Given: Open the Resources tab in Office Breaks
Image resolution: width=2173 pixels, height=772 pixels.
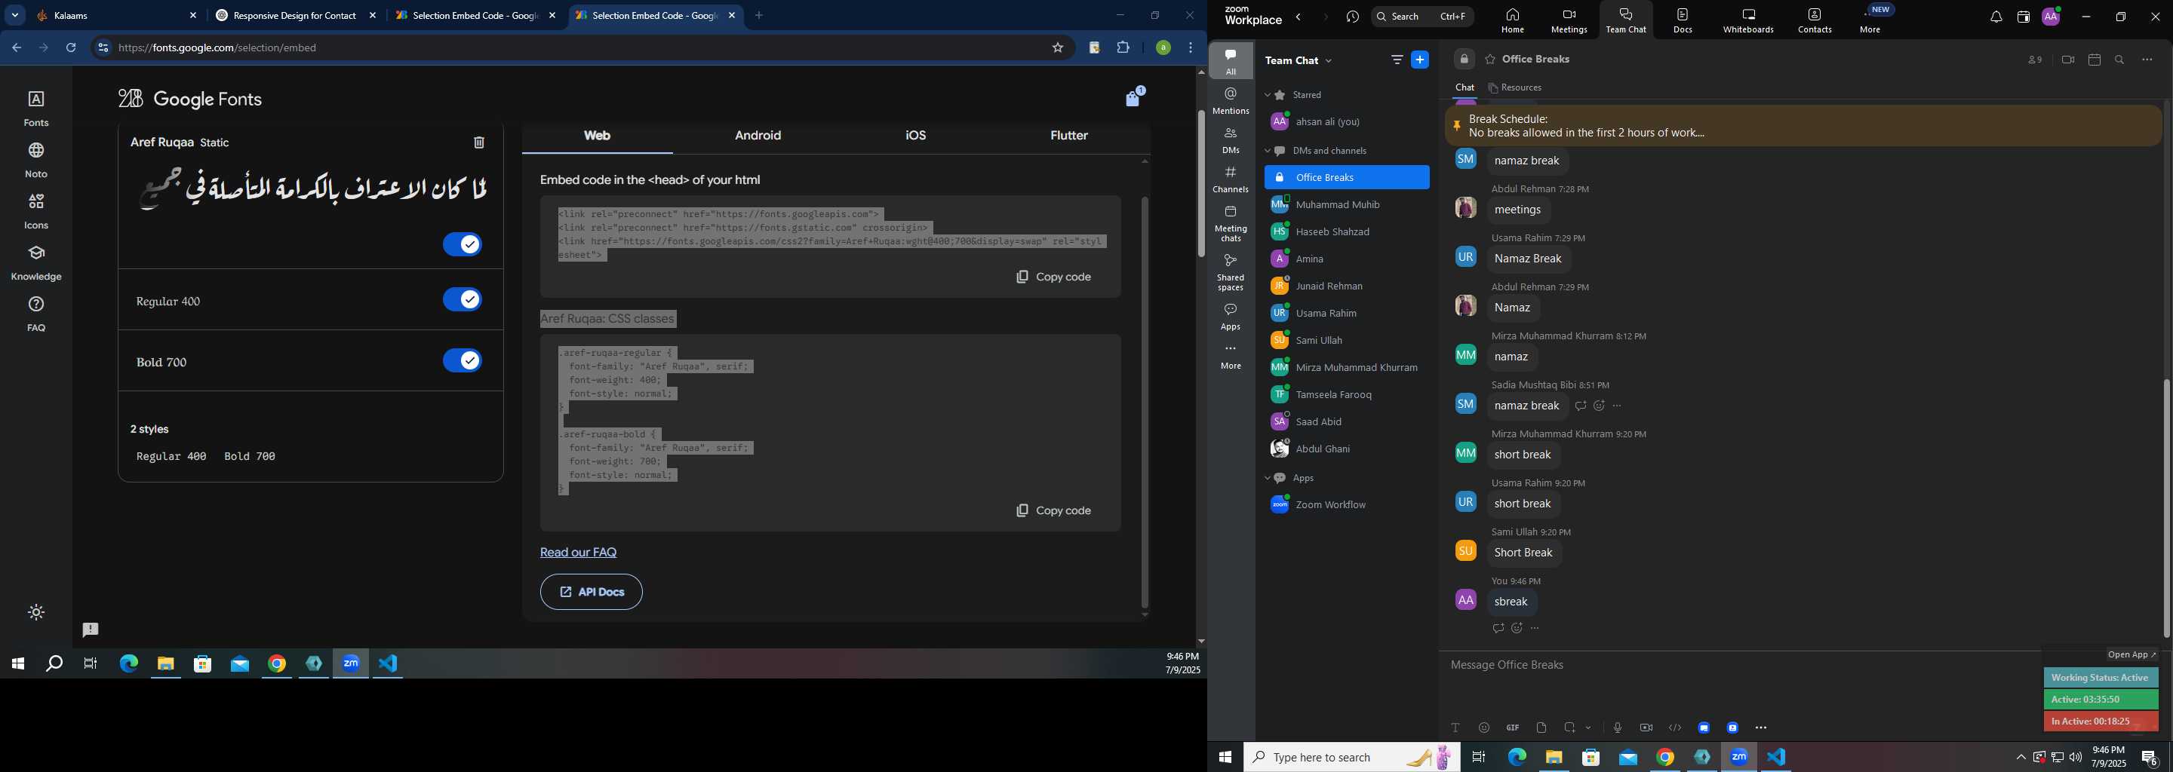Looking at the screenshot, I should coord(1515,87).
